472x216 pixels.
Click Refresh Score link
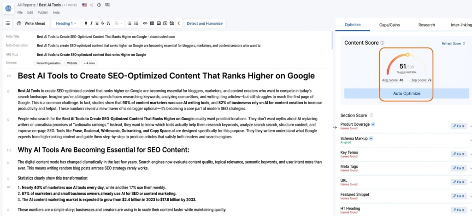point(454,44)
